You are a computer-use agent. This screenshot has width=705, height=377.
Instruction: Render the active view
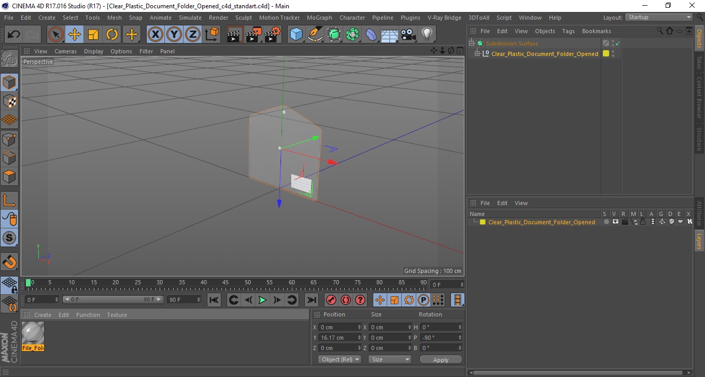[x=235, y=35]
